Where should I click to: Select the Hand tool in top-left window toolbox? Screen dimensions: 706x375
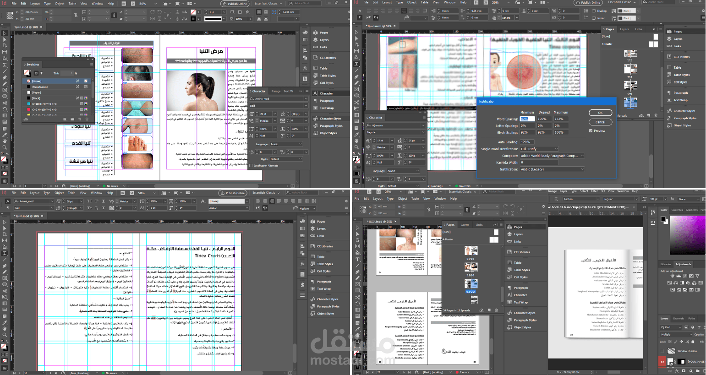pyautogui.click(x=5, y=141)
